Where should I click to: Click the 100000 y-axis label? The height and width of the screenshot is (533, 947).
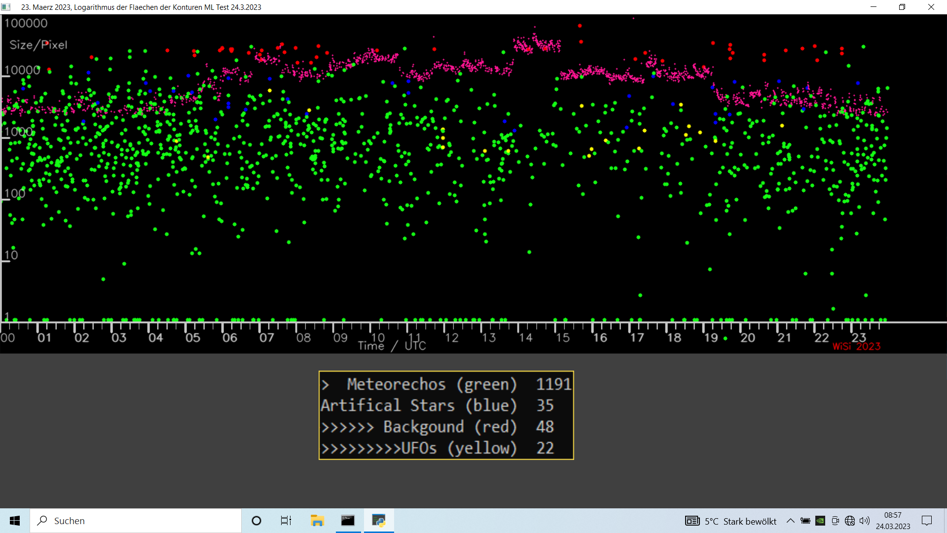pos(26,23)
